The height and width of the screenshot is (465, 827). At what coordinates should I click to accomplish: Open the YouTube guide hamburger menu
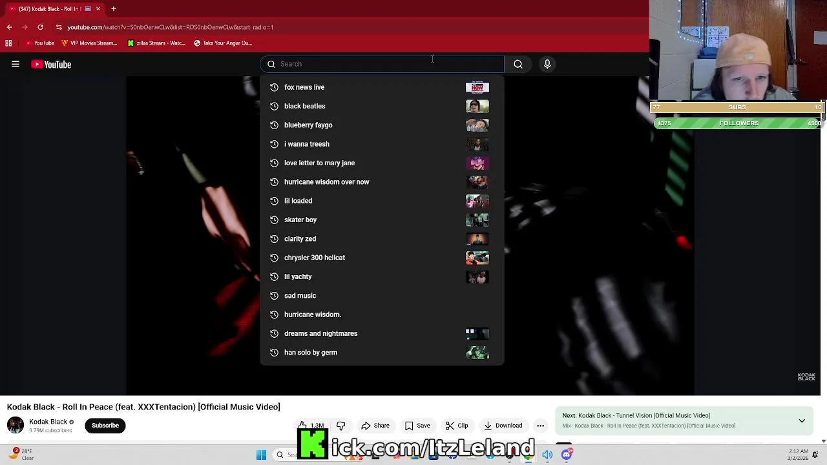(16, 65)
